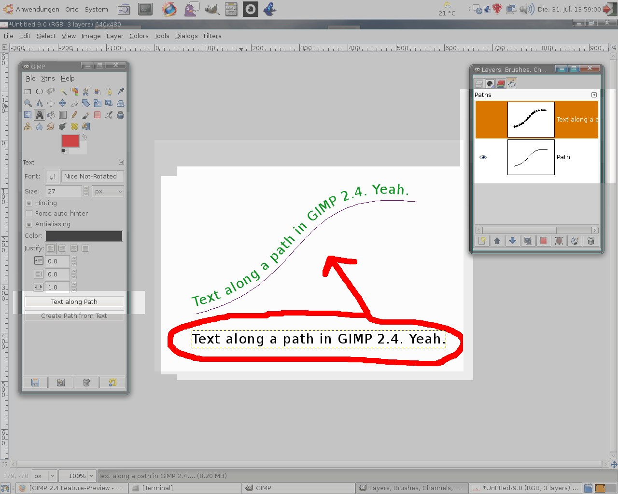Set text justification to centered
The height and width of the screenshot is (494, 618).
coord(74,248)
